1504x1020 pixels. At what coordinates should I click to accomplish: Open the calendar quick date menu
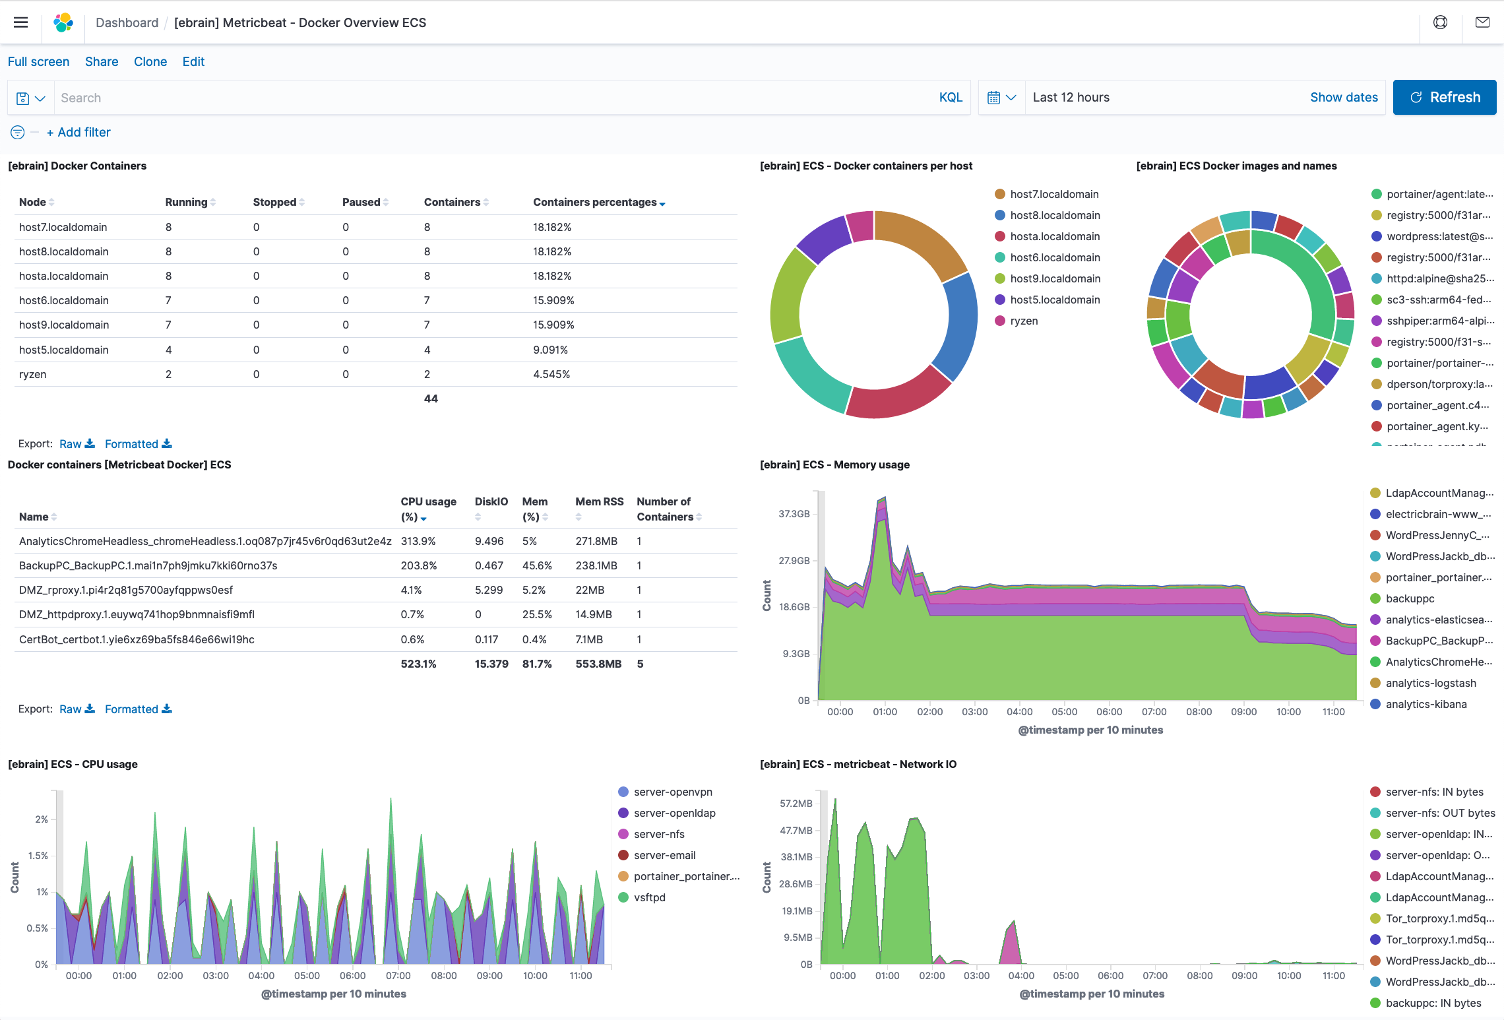(1001, 98)
